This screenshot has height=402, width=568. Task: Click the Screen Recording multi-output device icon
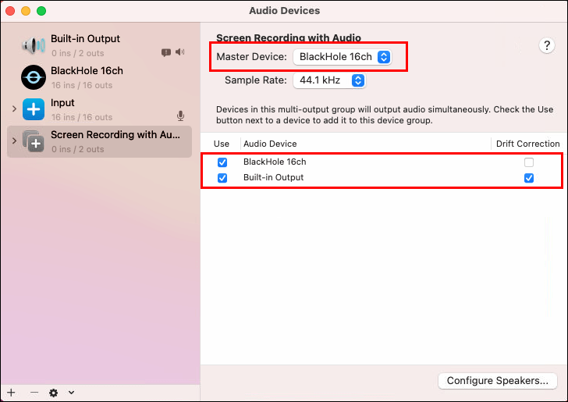coord(34,141)
